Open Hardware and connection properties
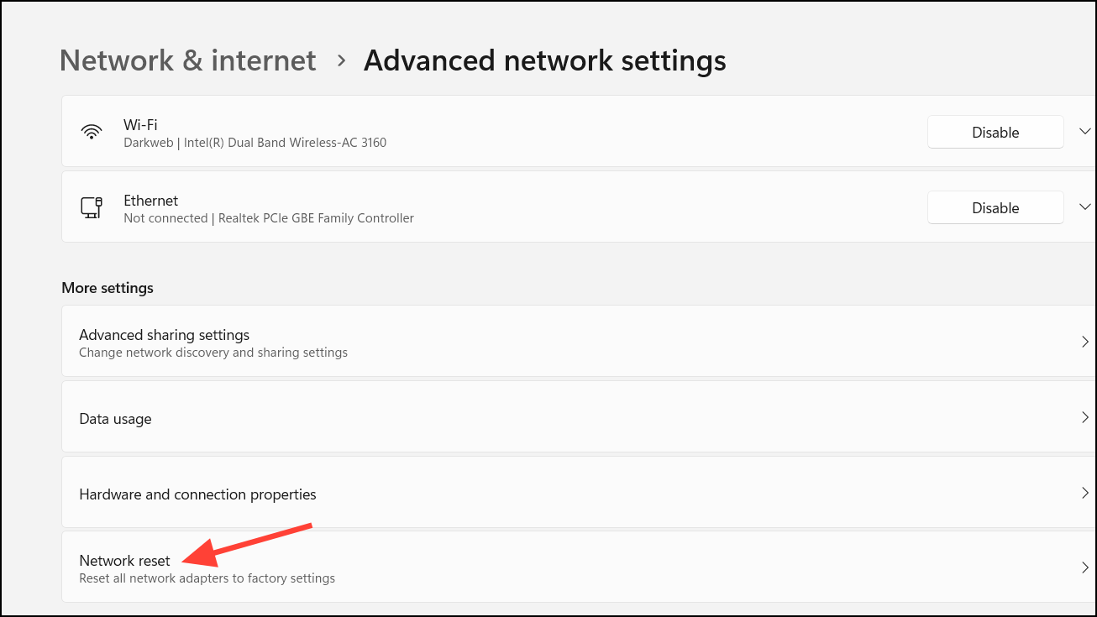Screen dimensions: 1097x617 tap(578, 494)
